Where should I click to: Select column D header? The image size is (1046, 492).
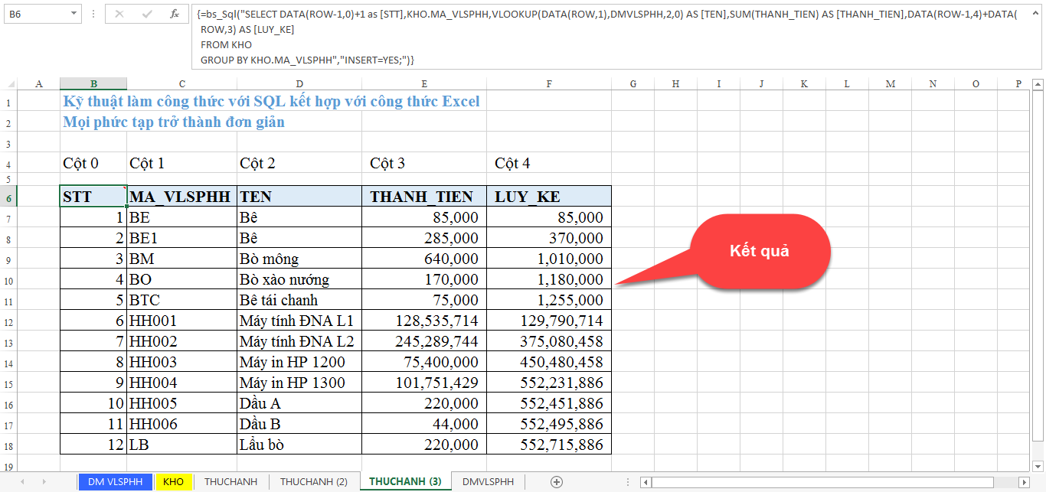pos(299,83)
